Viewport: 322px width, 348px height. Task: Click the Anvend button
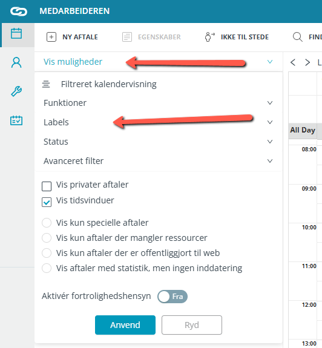click(125, 325)
